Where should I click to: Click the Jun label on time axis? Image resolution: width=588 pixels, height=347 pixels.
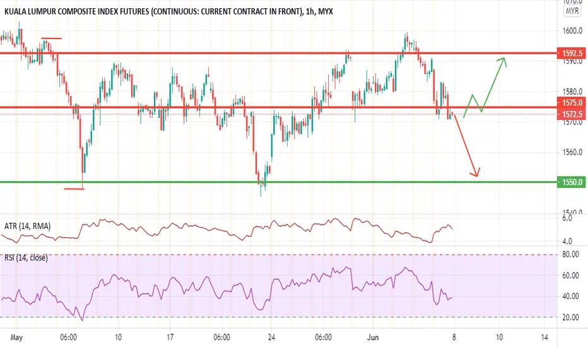point(373,338)
